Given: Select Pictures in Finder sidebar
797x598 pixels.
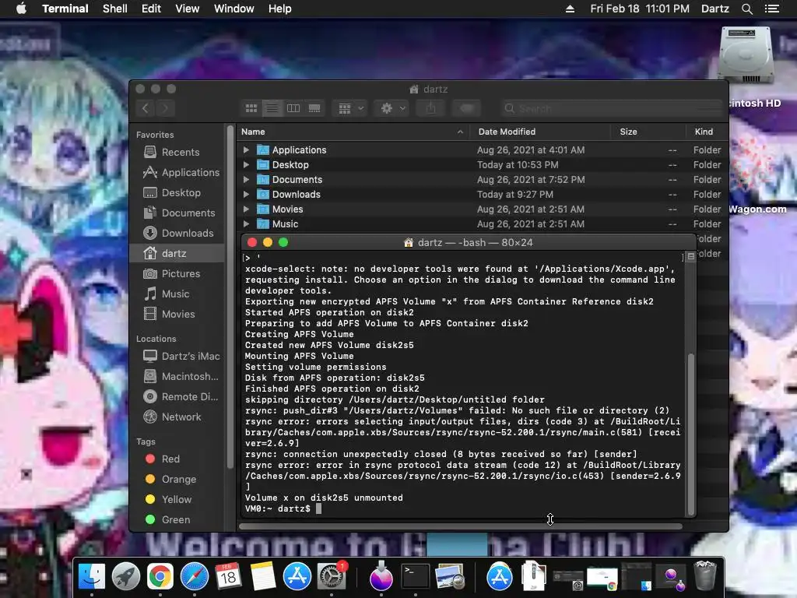Looking at the screenshot, I should tap(177, 273).
